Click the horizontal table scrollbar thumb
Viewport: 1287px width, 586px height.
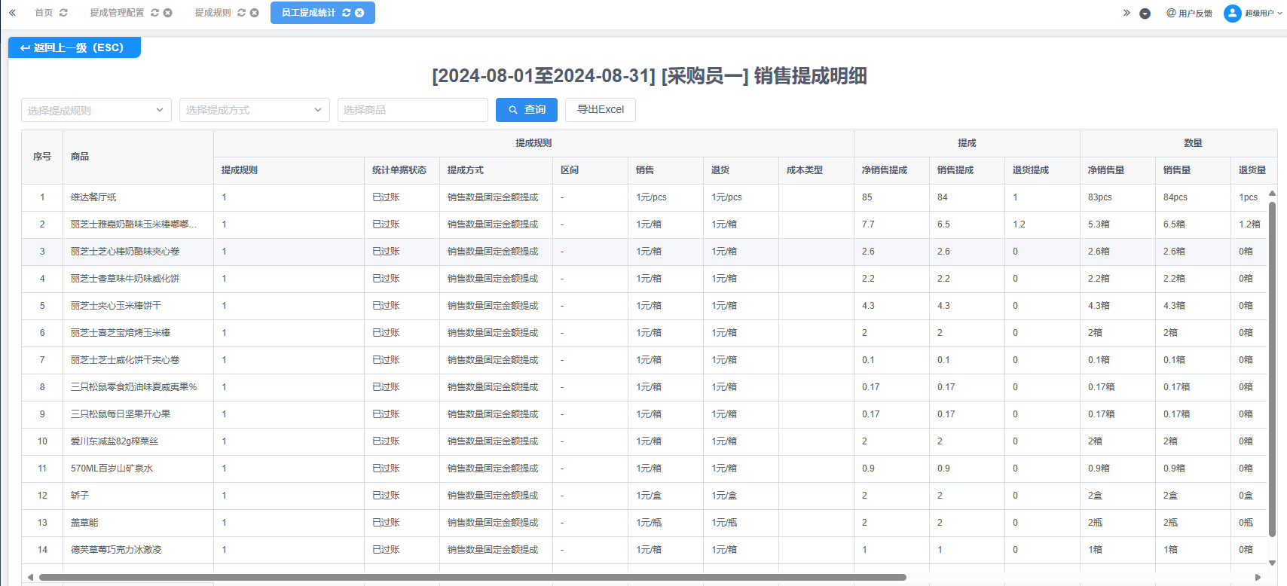tap(472, 578)
